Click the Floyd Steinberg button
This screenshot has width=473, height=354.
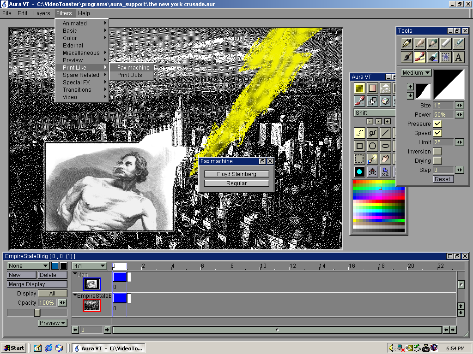(236, 174)
